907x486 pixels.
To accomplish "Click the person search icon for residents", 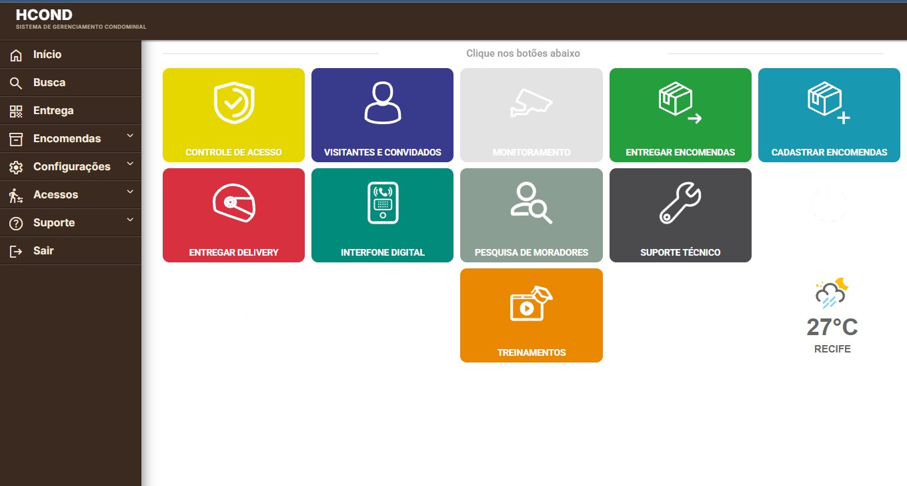I will coord(532,202).
